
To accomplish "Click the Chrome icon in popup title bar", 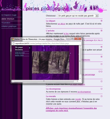I will (x=13, y=39).
